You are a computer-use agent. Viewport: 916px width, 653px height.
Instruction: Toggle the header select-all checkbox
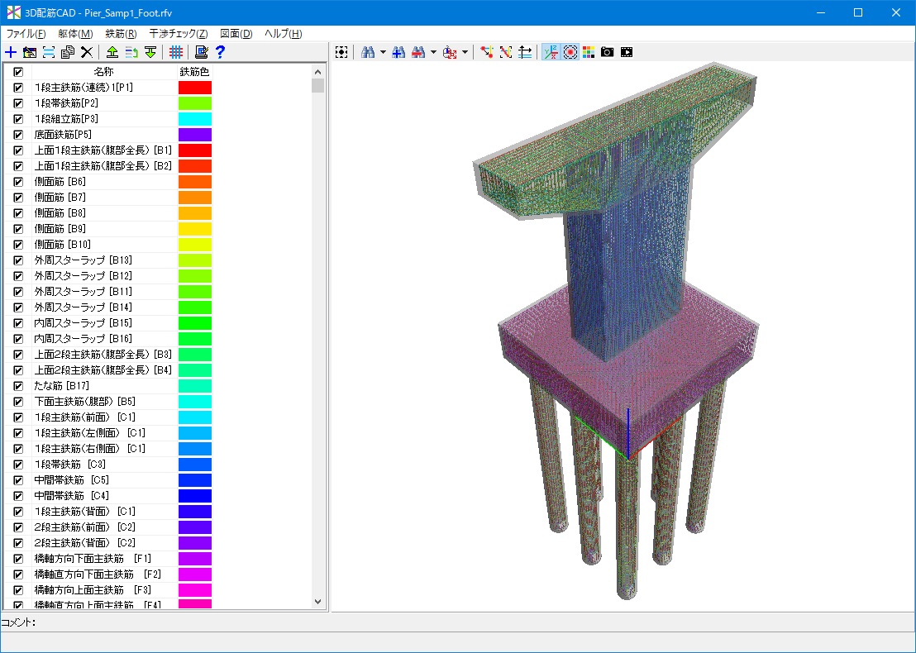(x=18, y=72)
